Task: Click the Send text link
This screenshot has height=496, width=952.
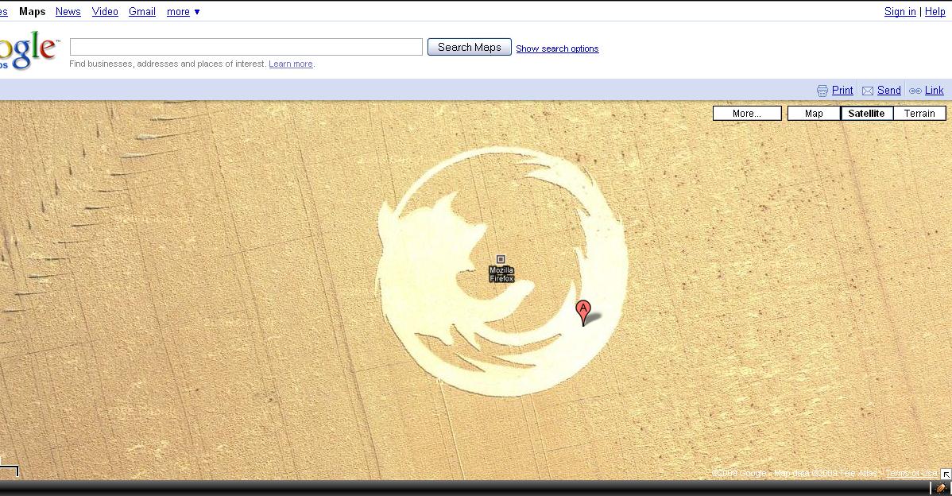Action: coord(889,91)
